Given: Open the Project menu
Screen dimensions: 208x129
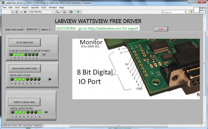Looking at the screenshot, I should point(25,8).
